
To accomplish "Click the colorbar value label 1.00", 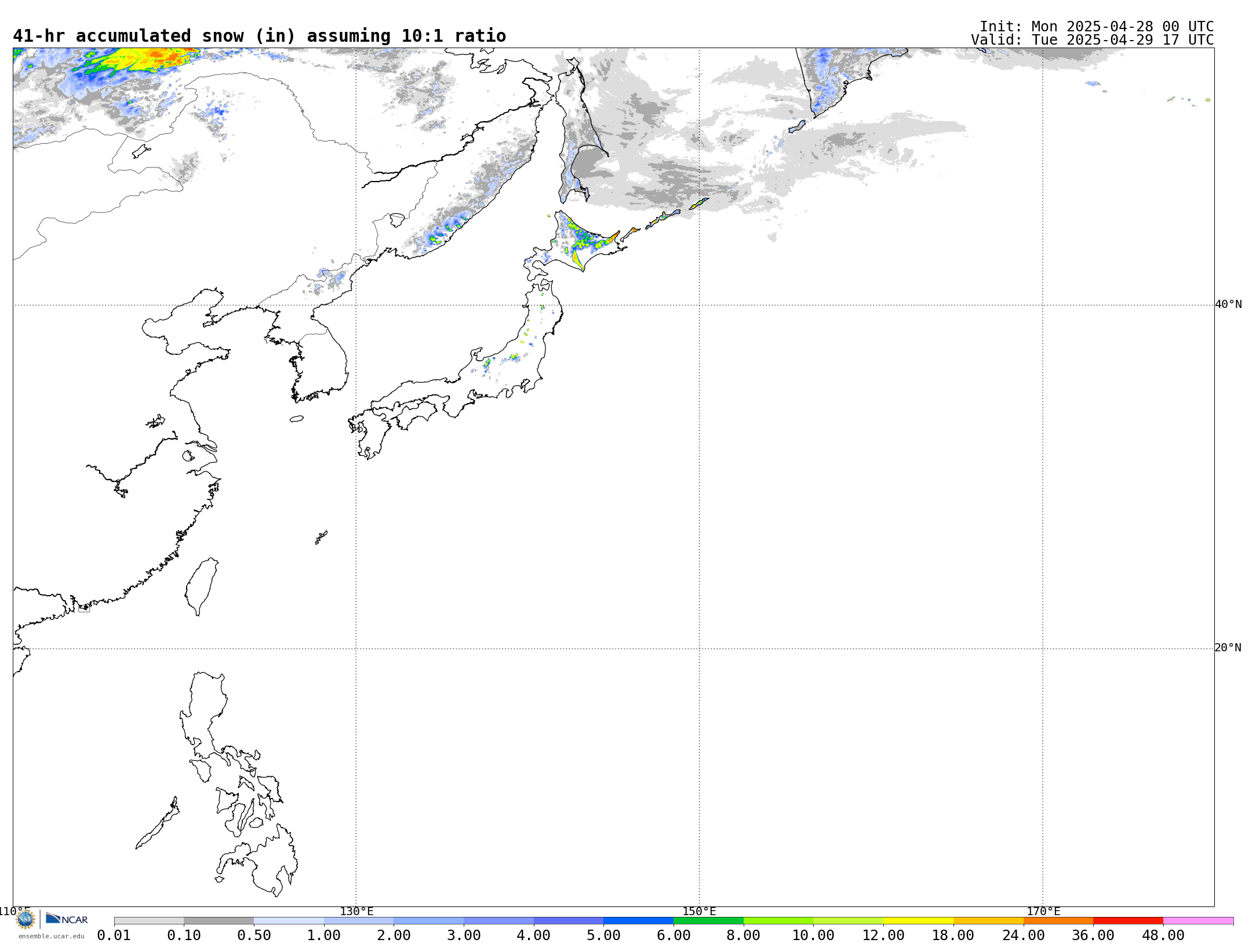I will pyautogui.click(x=324, y=935).
